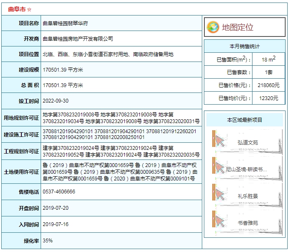Viewport: 291px width, 252px height.
Task: Click sold units value 1套
Action: [x=268, y=72]
